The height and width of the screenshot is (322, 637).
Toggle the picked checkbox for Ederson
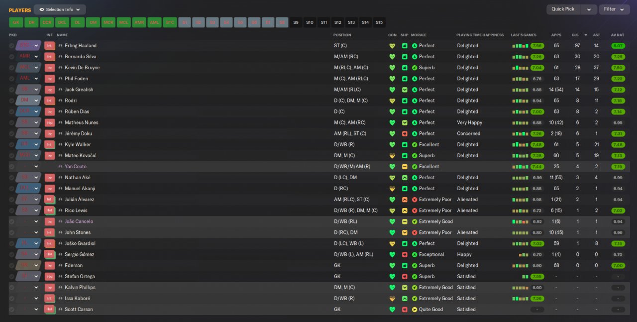click(11, 266)
